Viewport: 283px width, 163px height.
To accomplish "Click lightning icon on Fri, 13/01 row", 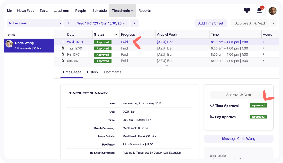I will coord(63,55).
